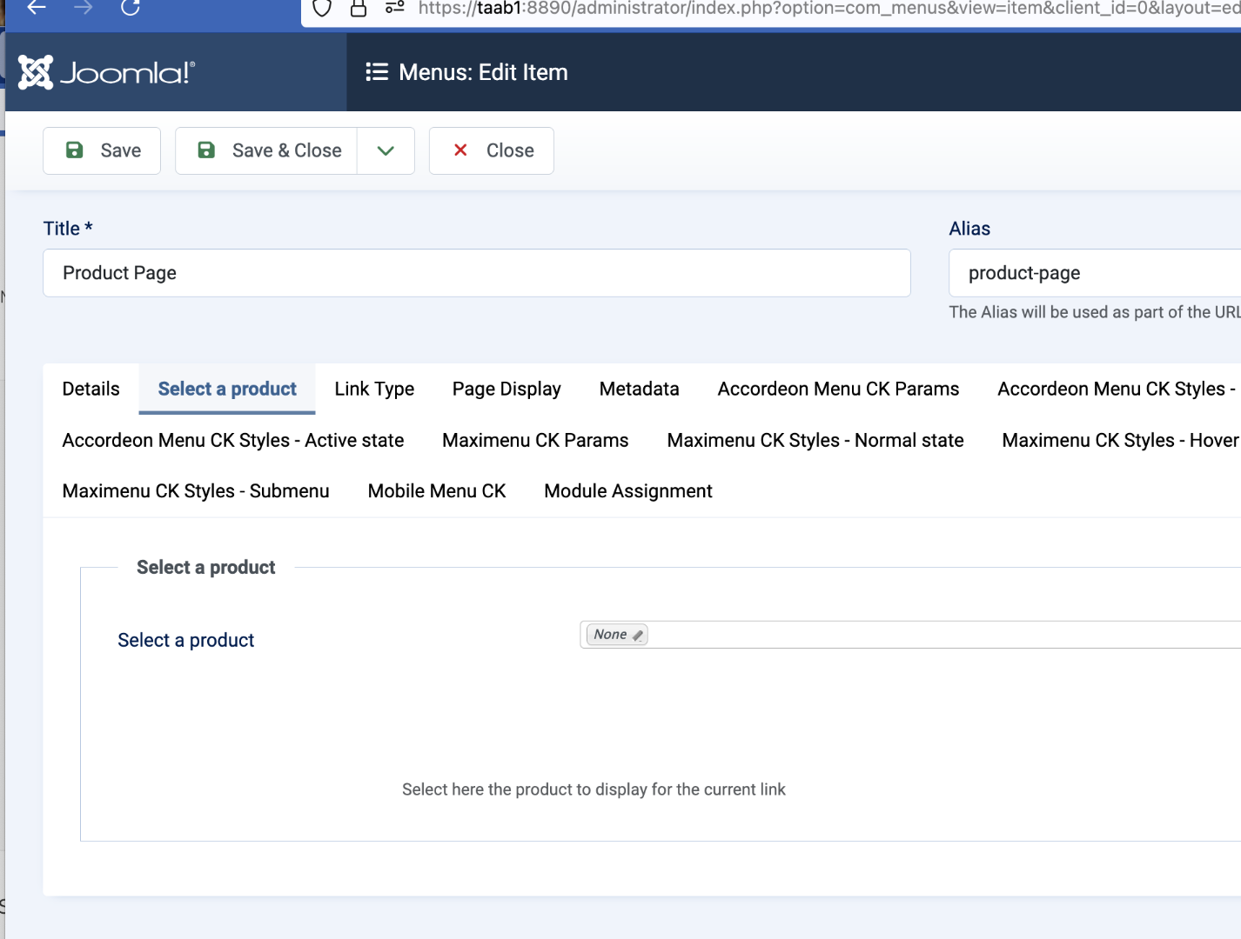This screenshot has width=1241, height=939.
Task: Open the Page Display tab
Action: click(506, 389)
